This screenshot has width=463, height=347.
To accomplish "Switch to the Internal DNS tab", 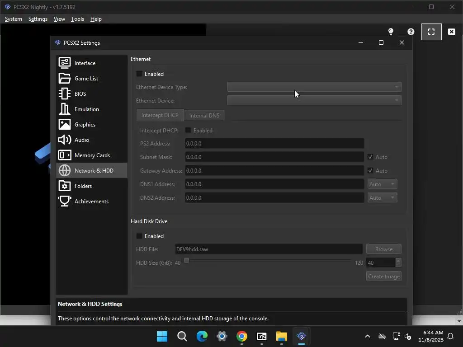I will click(x=204, y=115).
